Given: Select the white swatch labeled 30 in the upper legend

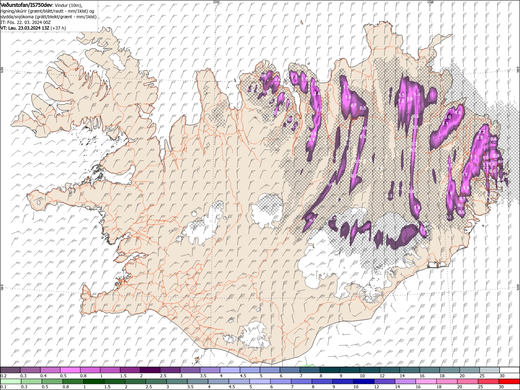Looking at the screenshot, I should (509, 370).
